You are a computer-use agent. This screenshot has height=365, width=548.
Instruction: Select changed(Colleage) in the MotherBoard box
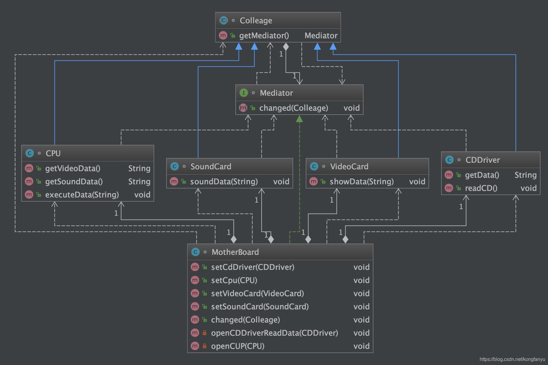245,320
